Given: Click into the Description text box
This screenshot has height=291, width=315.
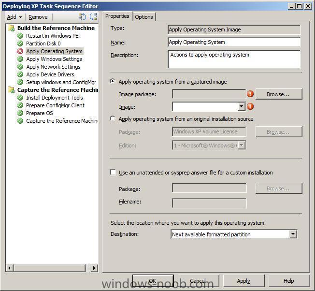Looking at the screenshot, I should click(x=234, y=59).
